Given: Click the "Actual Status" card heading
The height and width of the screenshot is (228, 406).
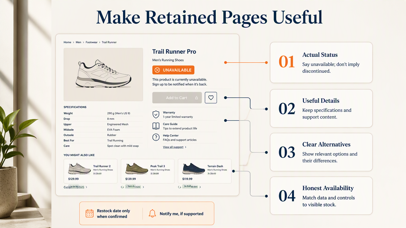Looking at the screenshot, I should (x=320, y=55).
